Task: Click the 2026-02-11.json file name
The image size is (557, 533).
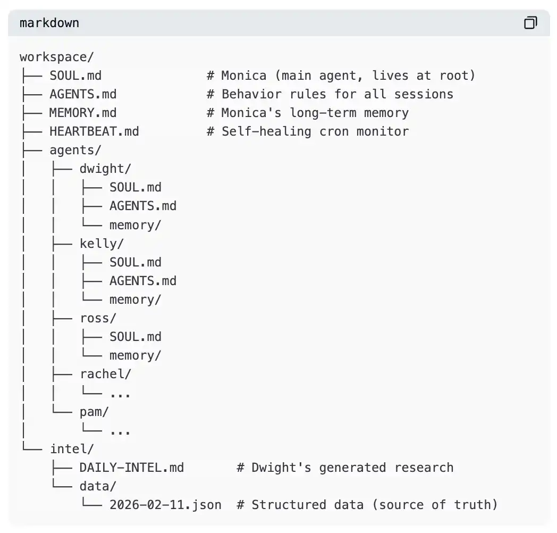Action: (165, 505)
